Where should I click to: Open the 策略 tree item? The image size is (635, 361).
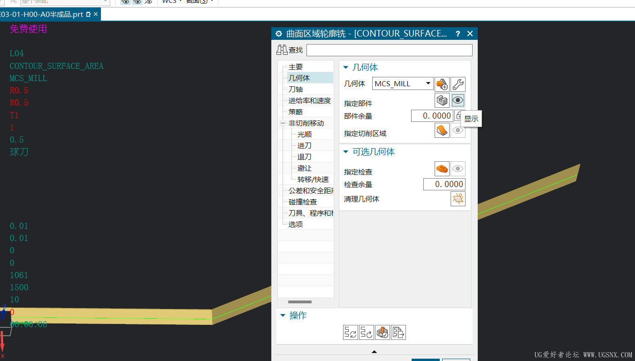click(x=296, y=112)
